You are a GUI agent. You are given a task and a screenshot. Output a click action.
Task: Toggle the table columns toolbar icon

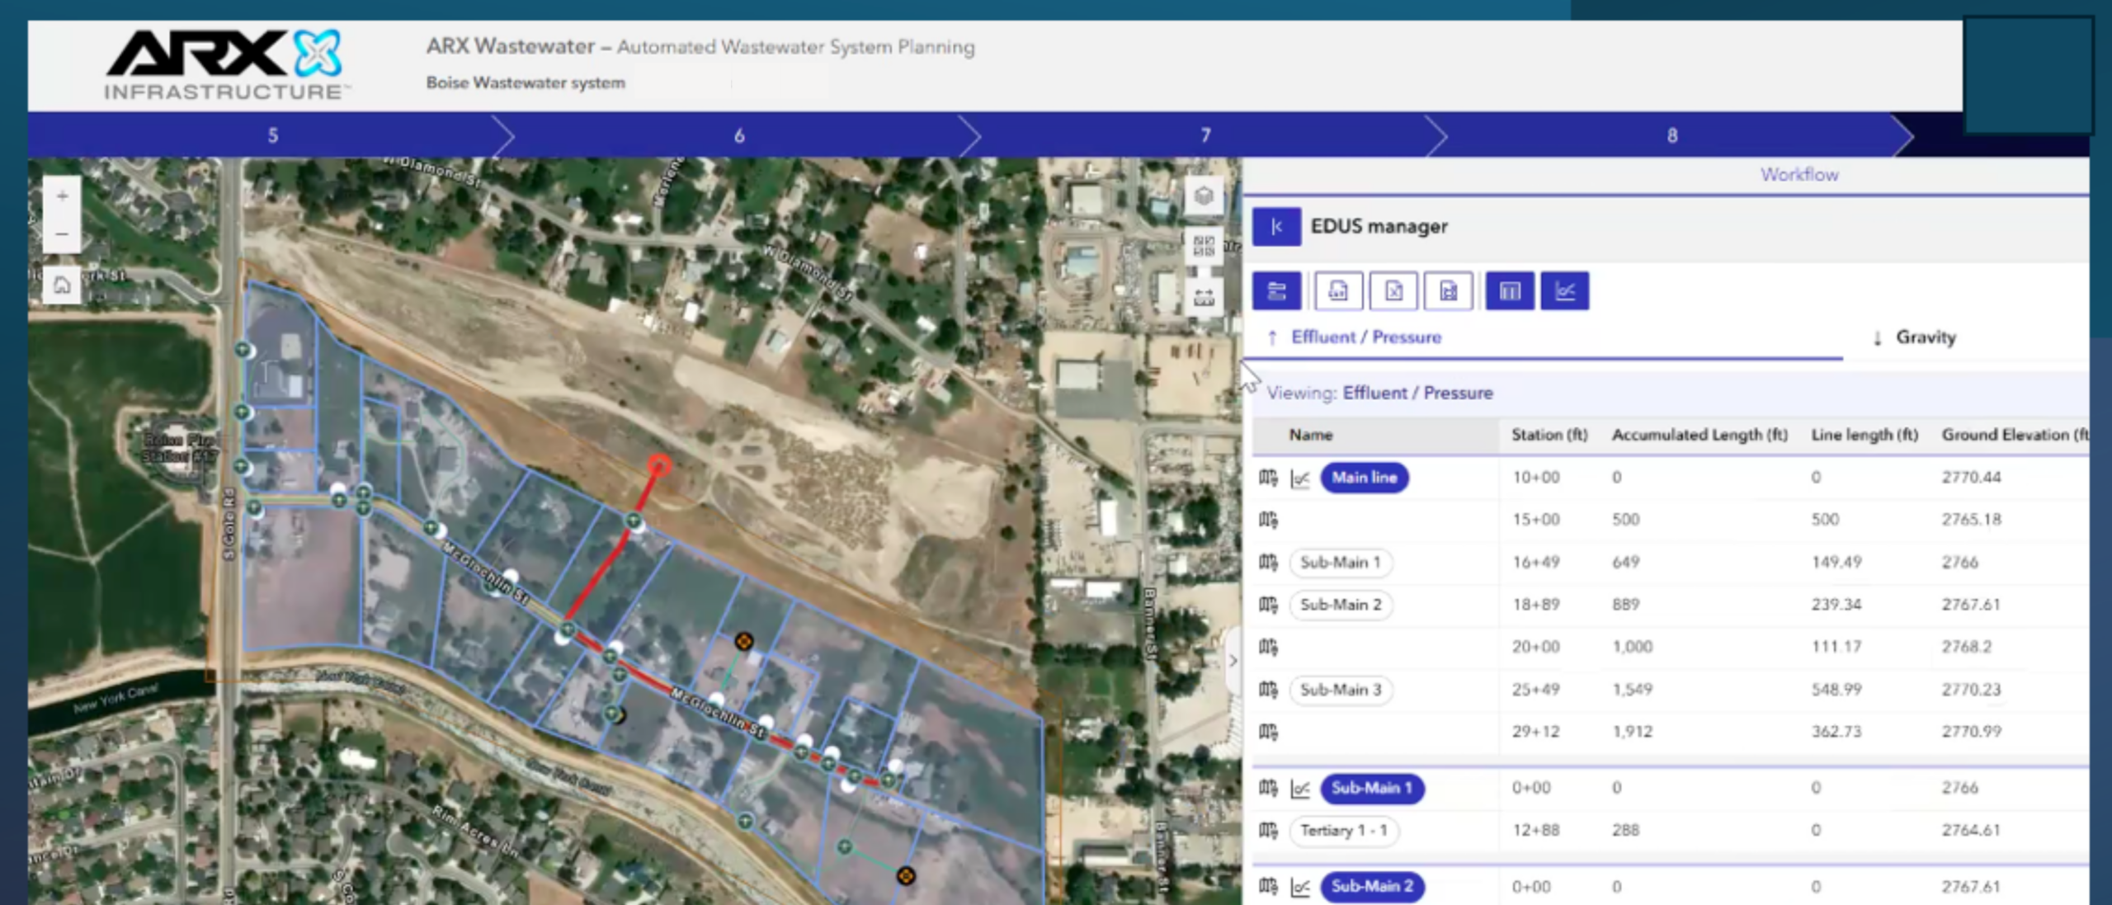point(1510,291)
